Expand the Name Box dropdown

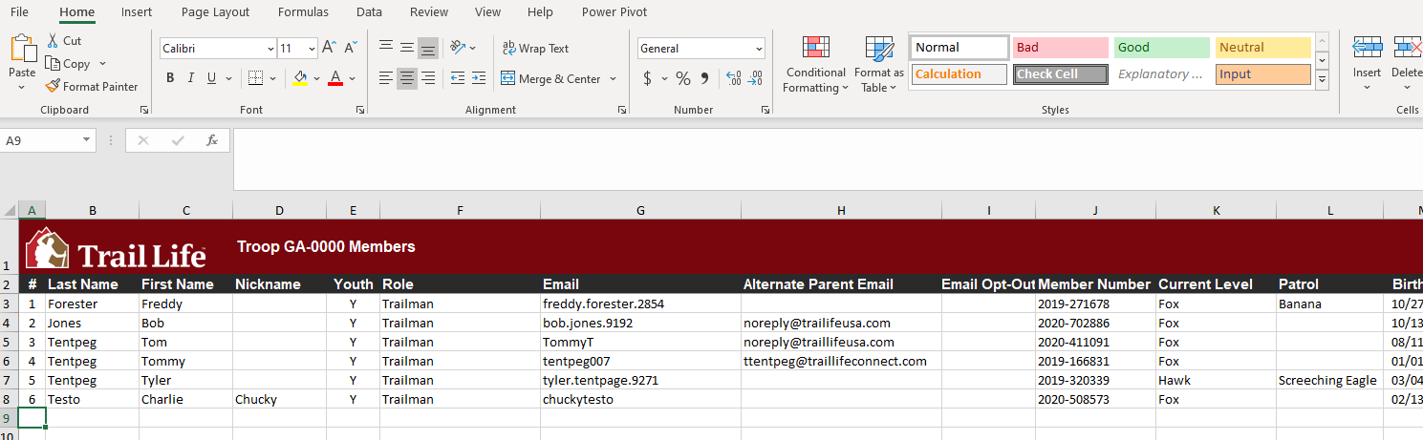click(87, 140)
